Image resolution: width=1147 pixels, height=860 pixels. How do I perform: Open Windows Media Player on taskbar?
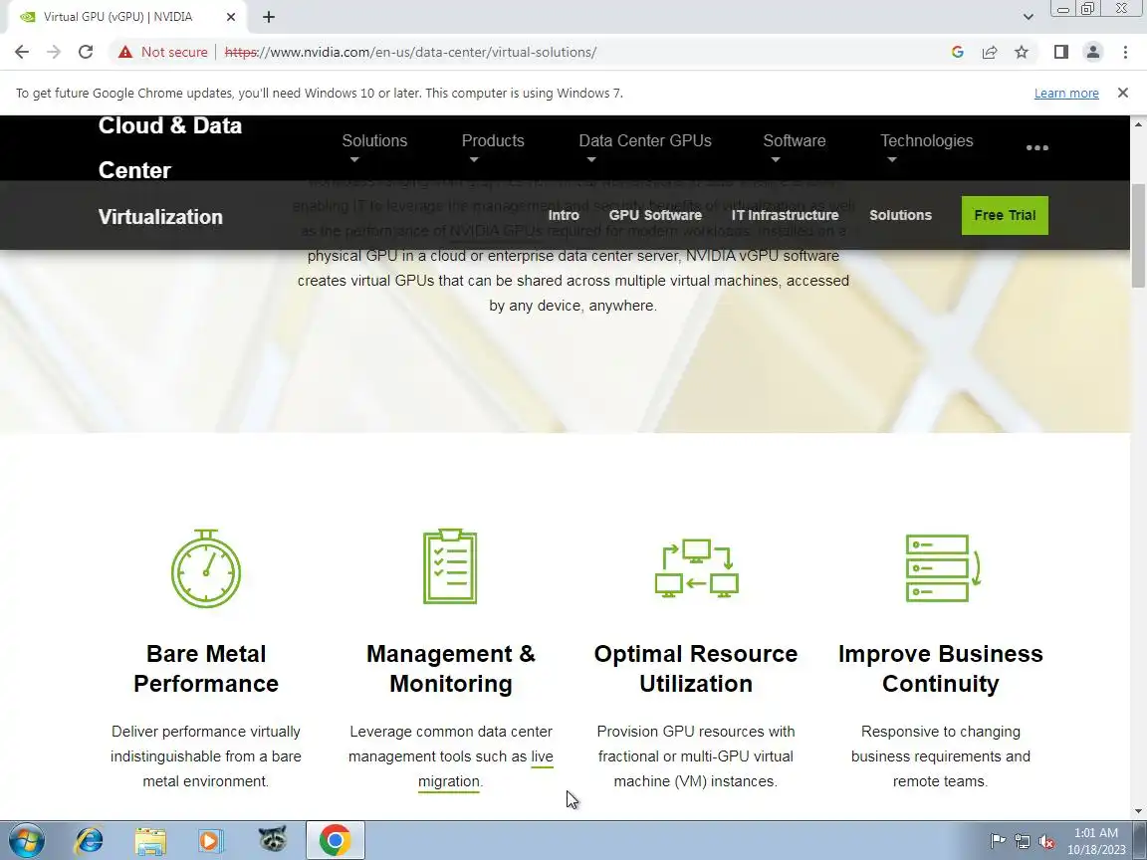click(211, 840)
